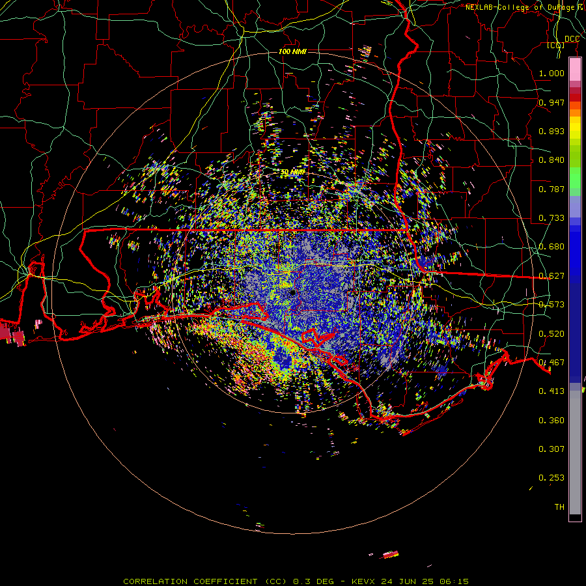Select the 0.307 scale value

pos(551,449)
